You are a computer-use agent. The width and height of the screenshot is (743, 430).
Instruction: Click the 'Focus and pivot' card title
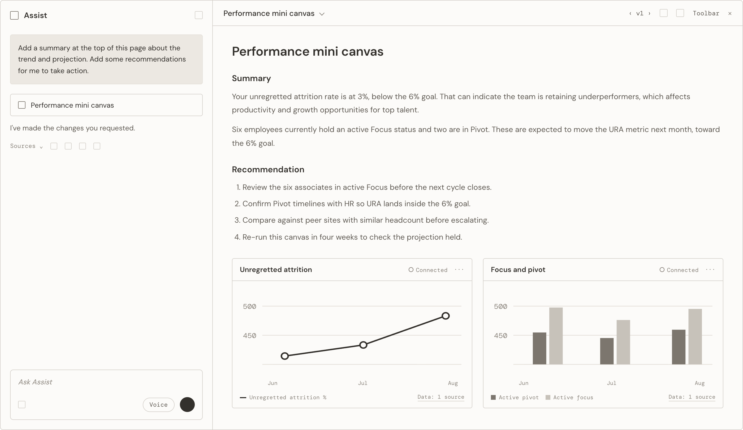tap(518, 270)
